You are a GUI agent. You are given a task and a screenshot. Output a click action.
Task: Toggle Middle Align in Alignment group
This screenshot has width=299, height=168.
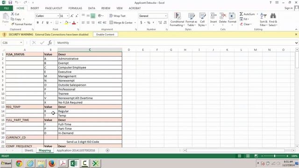point(88,16)
